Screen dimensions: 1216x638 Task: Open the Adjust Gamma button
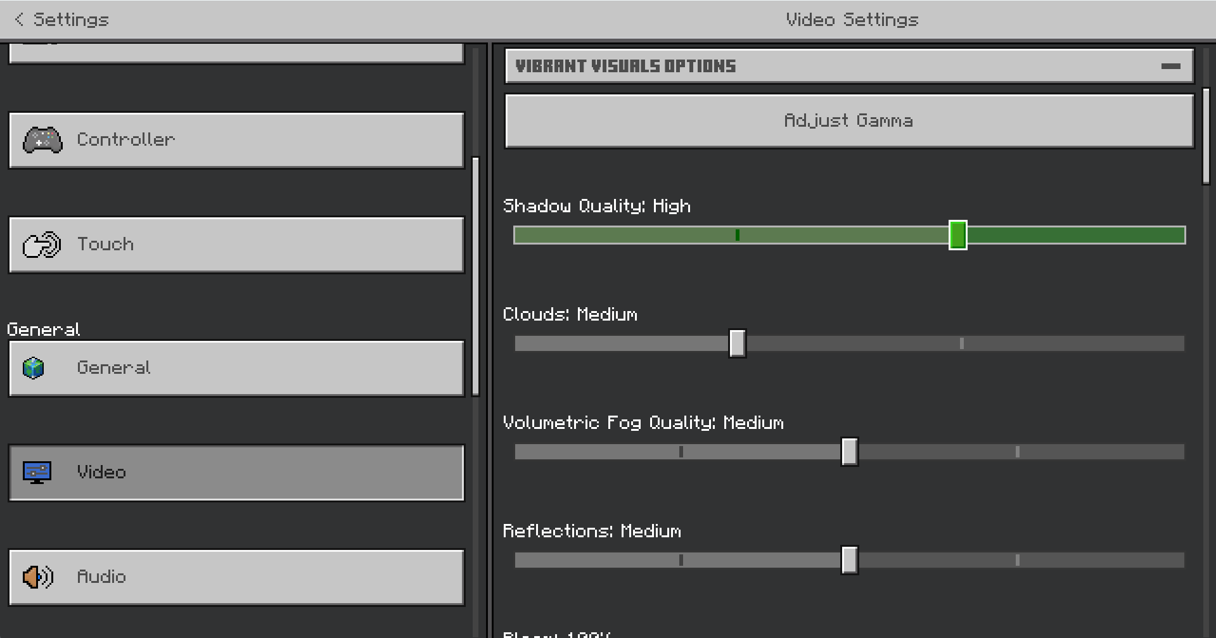[x=849, y=121]
